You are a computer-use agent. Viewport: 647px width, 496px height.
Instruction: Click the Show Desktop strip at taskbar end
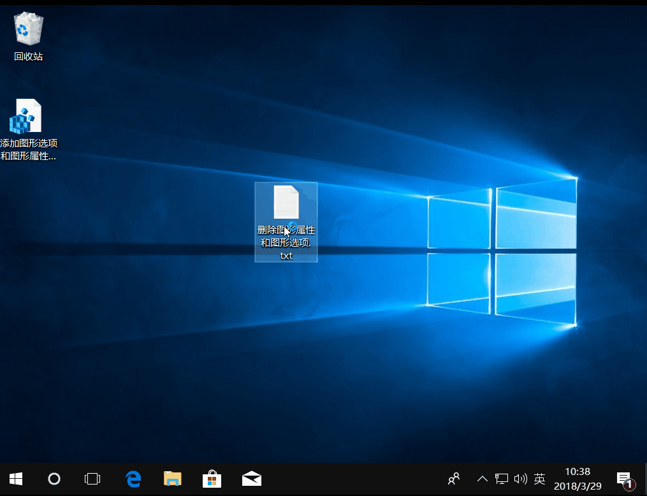coord(645,479)
